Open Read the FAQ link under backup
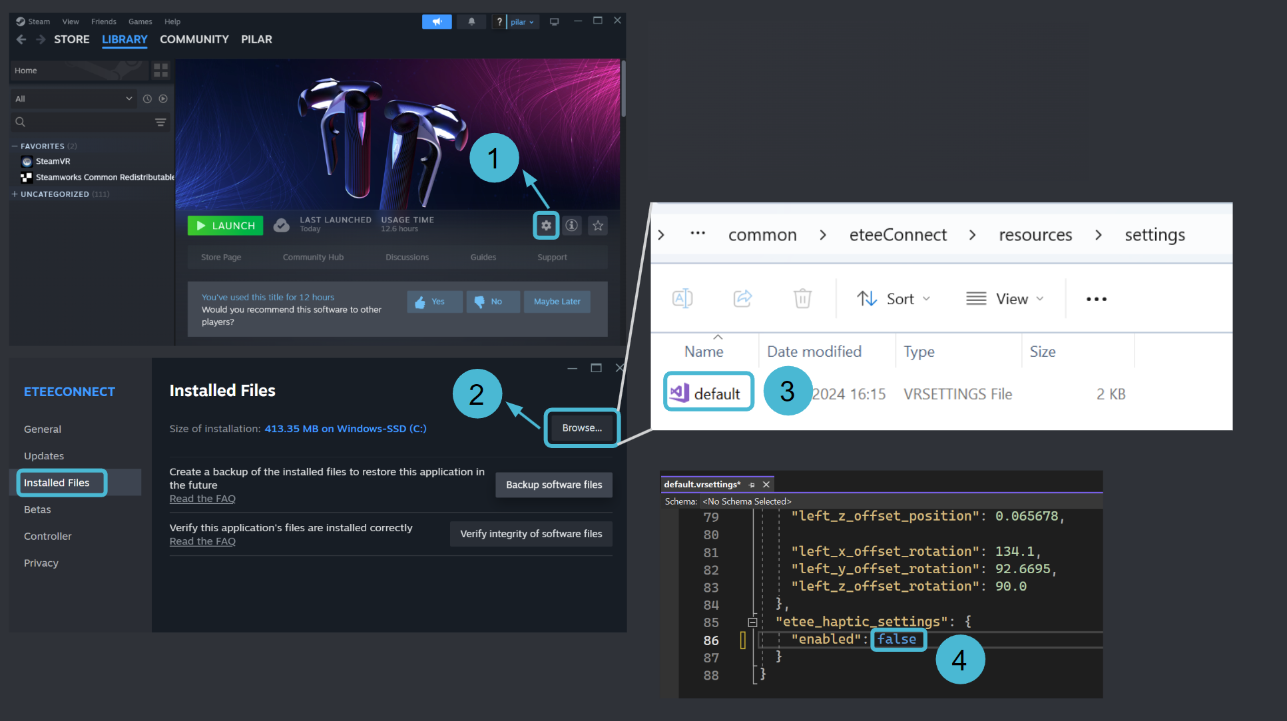 pos(202,499)
